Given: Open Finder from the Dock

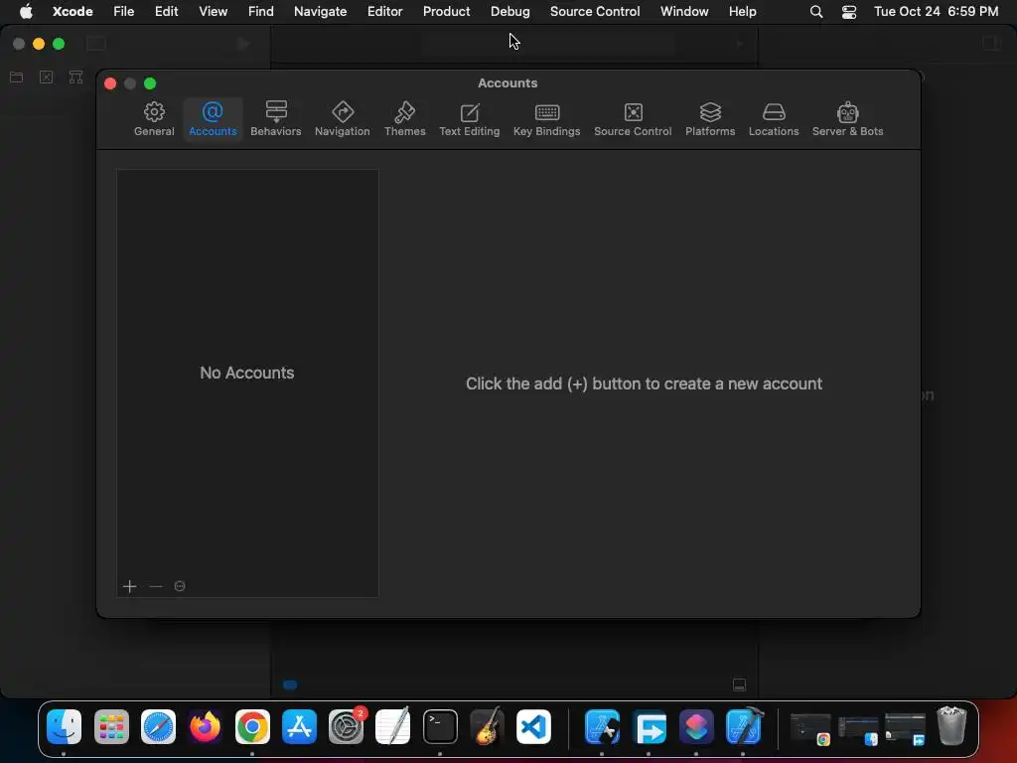Looking at the screenshot, I should [x=65, y=726].
